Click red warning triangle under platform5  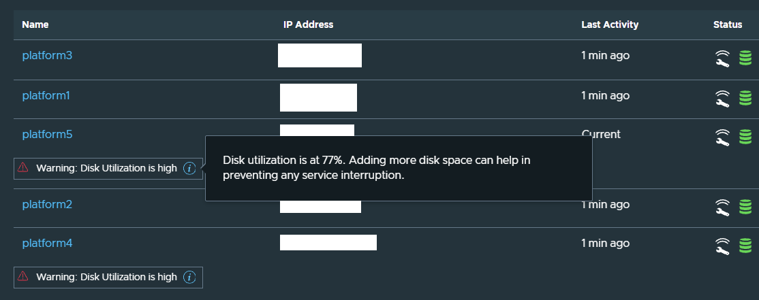coord(22,167)
